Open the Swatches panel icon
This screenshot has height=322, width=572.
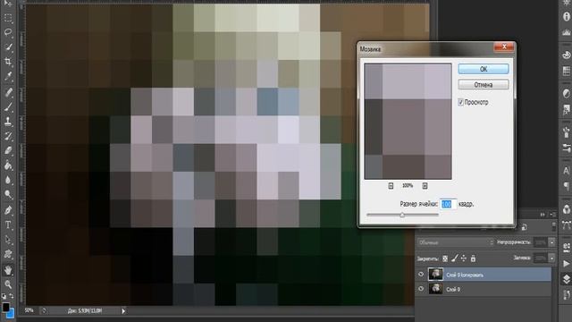click(x=566, y=71)
